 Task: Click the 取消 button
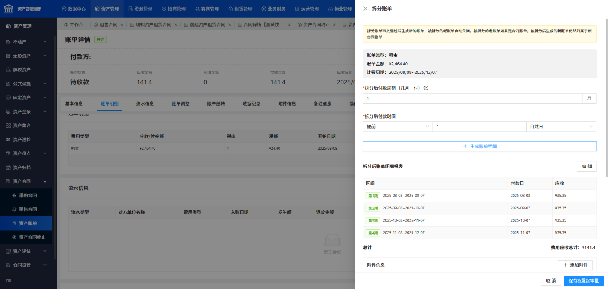tap(551, 280)
